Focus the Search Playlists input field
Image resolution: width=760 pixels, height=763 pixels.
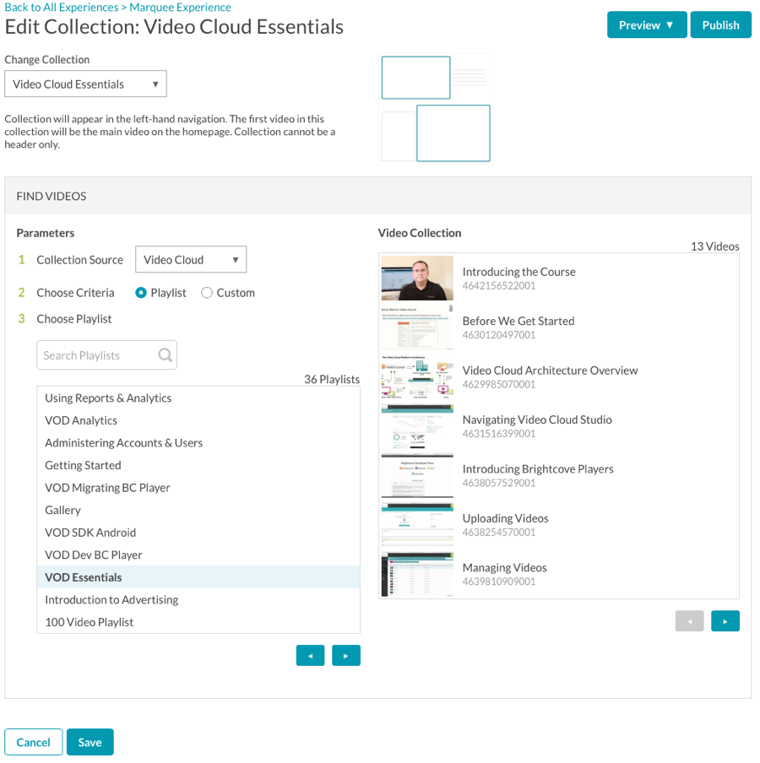pyautogui.click(x=106, y=355)
